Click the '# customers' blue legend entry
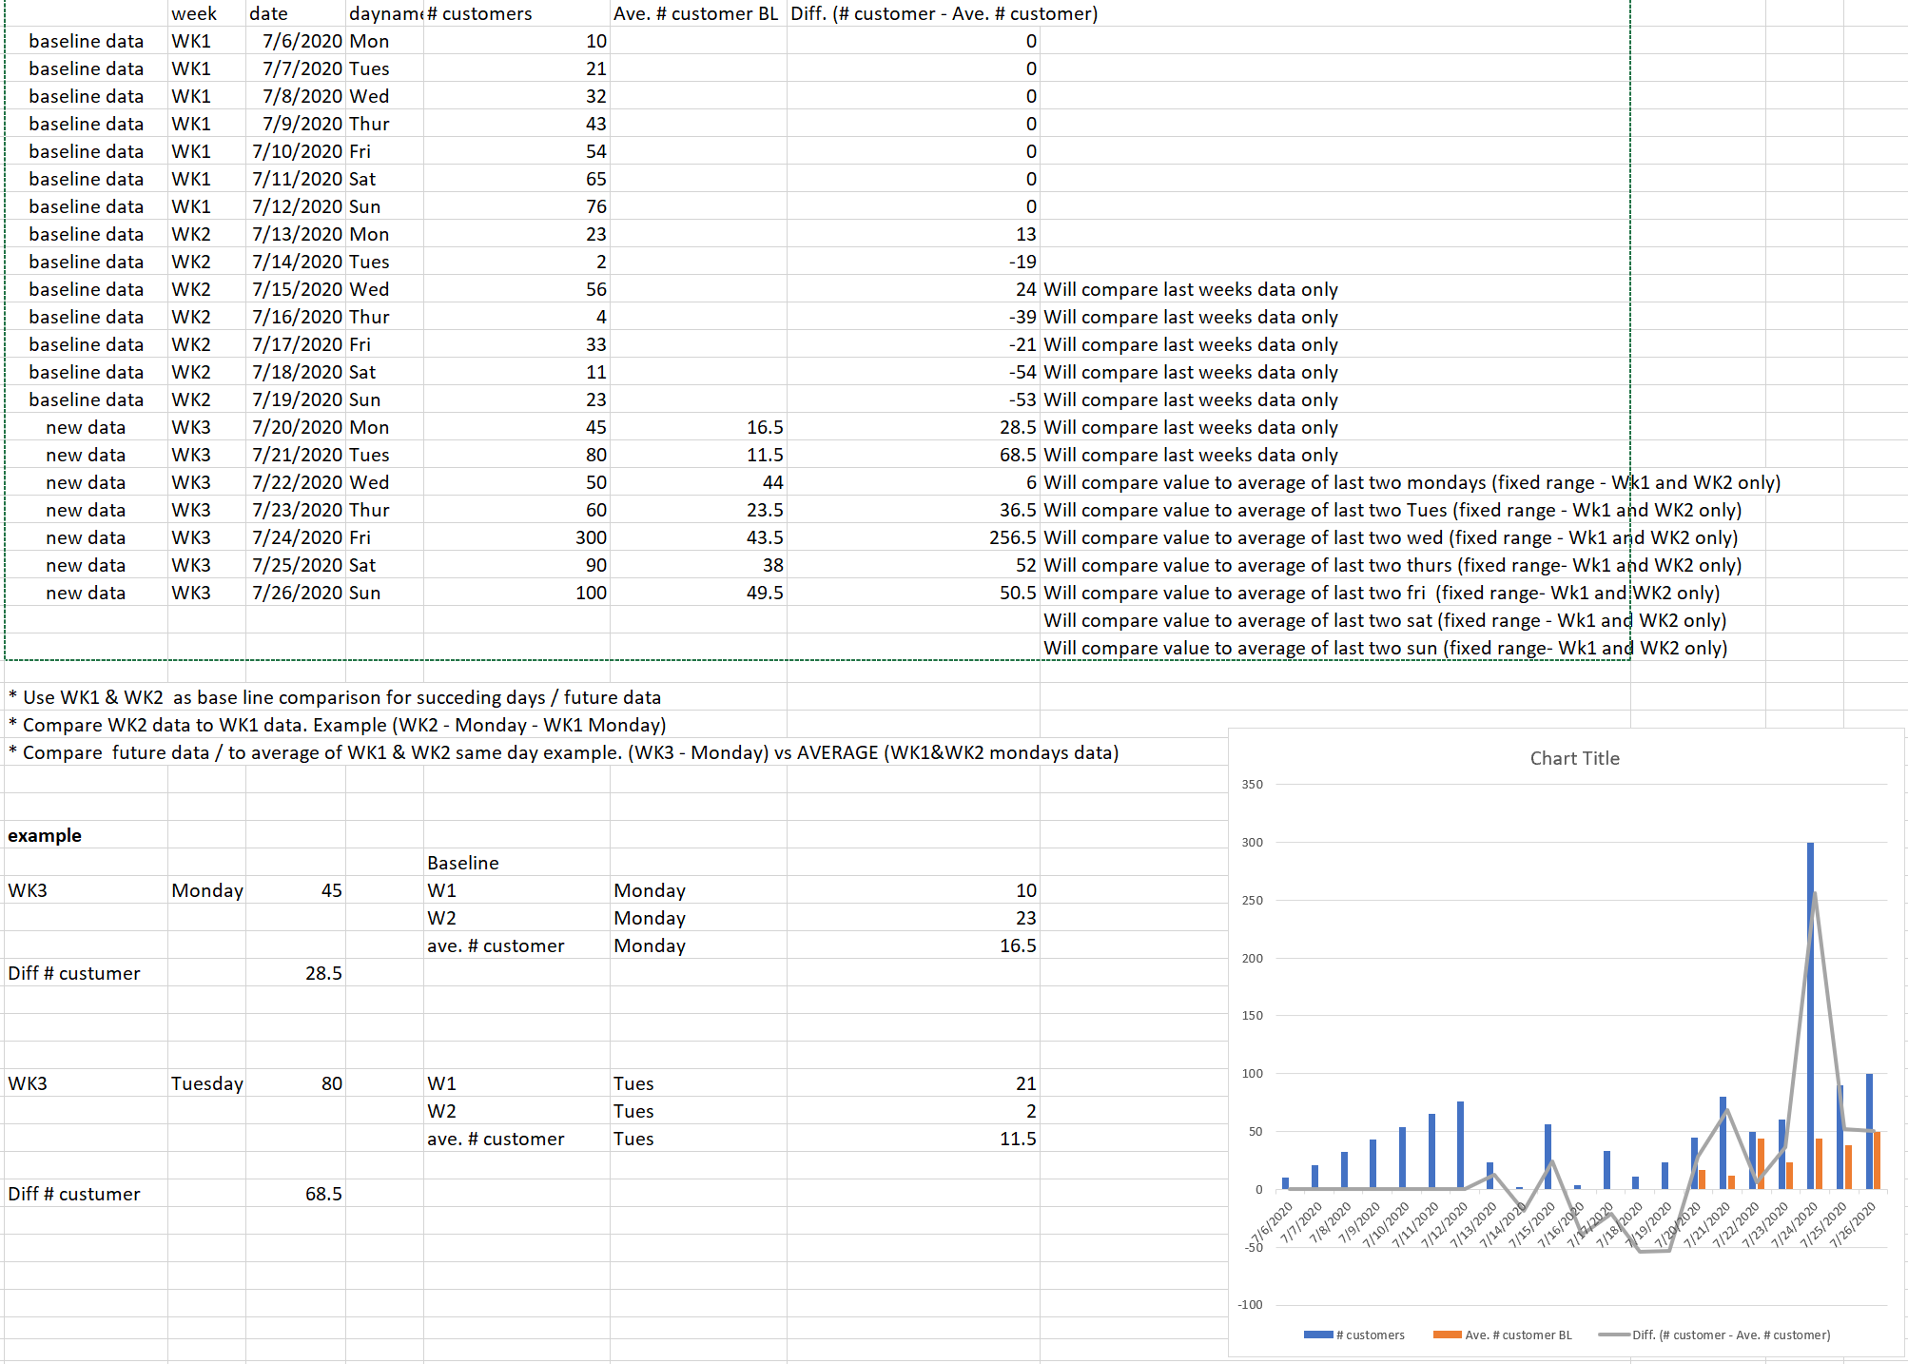This screenshot has width=1908, height=1364. 1354,1335
